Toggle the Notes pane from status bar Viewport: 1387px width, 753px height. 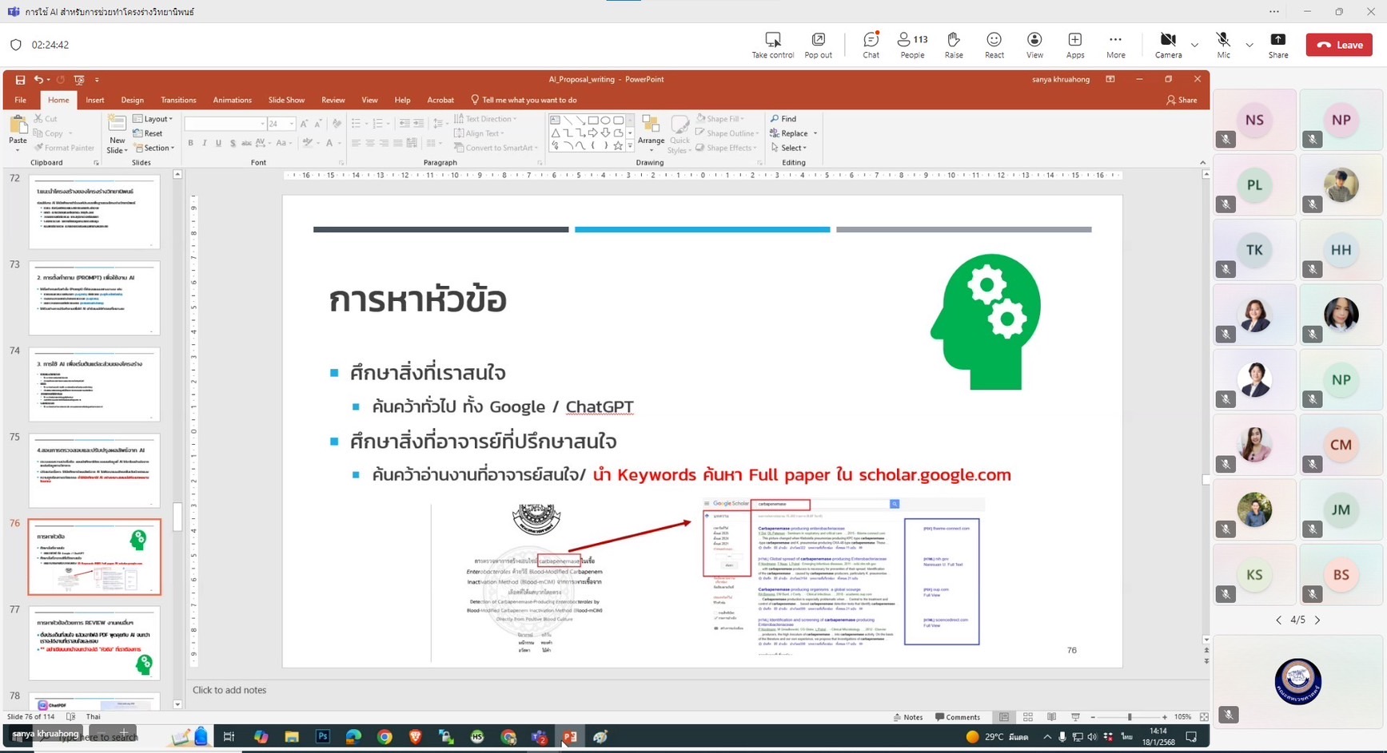coord(908,717)
